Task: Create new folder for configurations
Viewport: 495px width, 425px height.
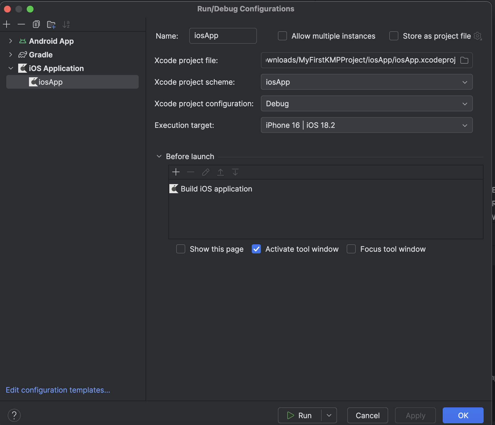Action: click(51, 24)
